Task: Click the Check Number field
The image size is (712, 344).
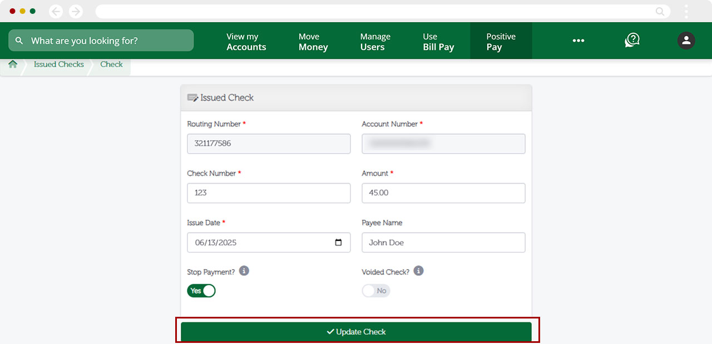Action: (x=269, y=193)
